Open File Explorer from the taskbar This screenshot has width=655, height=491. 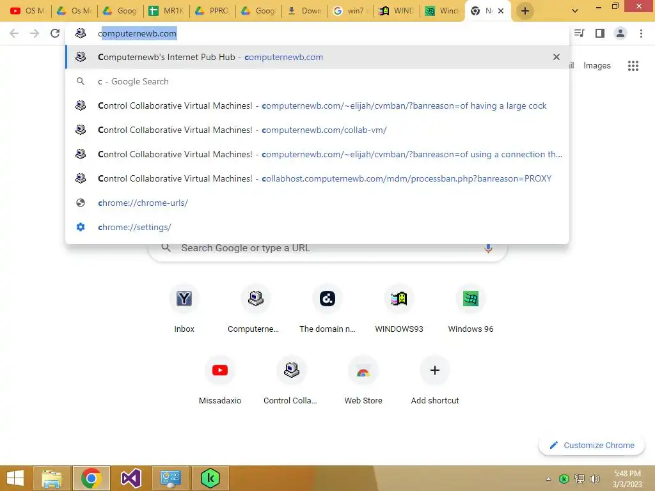tap(51, 478)
